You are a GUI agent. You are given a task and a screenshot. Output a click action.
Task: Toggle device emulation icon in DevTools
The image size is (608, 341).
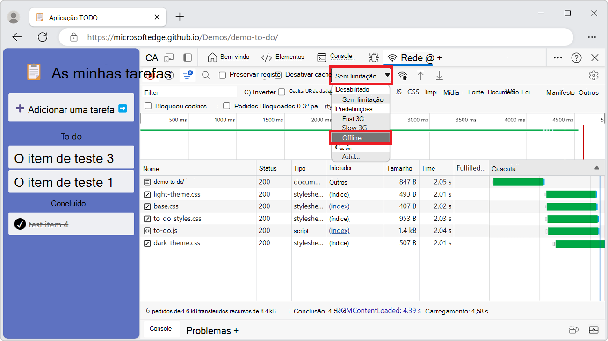click(169, 58)
